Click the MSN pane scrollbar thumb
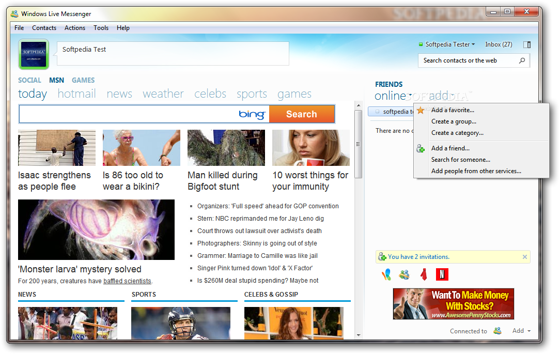Screen dimensions: 560x354 [x=358, y=144]
